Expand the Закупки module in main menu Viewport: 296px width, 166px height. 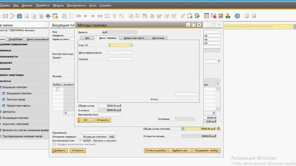(5, 69)
